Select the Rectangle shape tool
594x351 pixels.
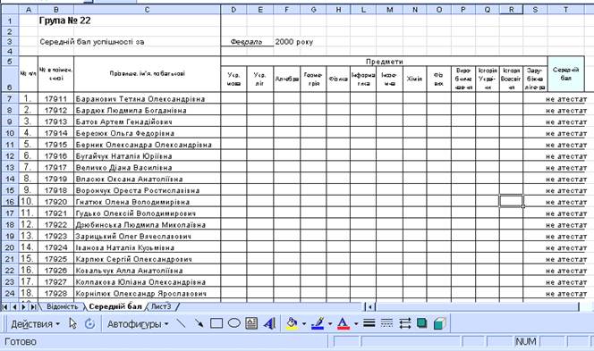pyautogui.click(x=216, y=323)
